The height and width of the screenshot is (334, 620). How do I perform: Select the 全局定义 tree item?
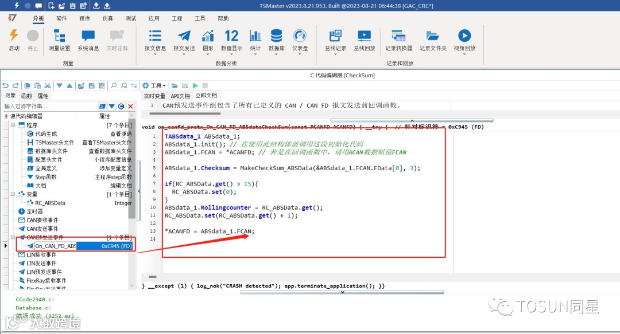[x=46, y=168]
